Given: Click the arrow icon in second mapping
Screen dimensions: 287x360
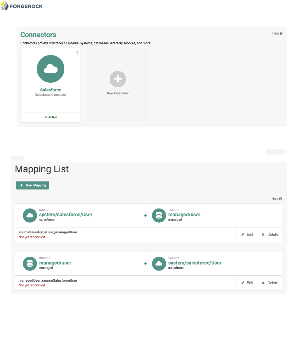Looking at the screenshot, I should click(x=145, y=264).
